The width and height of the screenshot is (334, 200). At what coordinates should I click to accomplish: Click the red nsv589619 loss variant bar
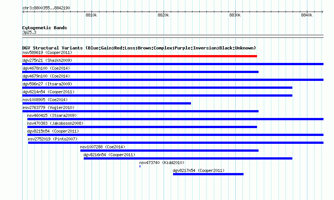click(140, 56)
